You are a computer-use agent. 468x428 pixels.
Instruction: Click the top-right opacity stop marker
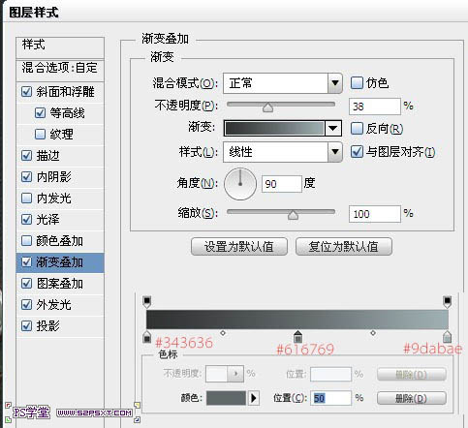click(447, 302)
